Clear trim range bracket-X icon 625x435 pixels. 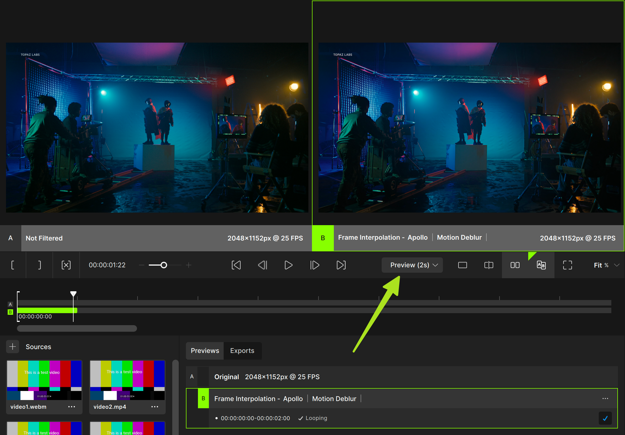point(66,265)
